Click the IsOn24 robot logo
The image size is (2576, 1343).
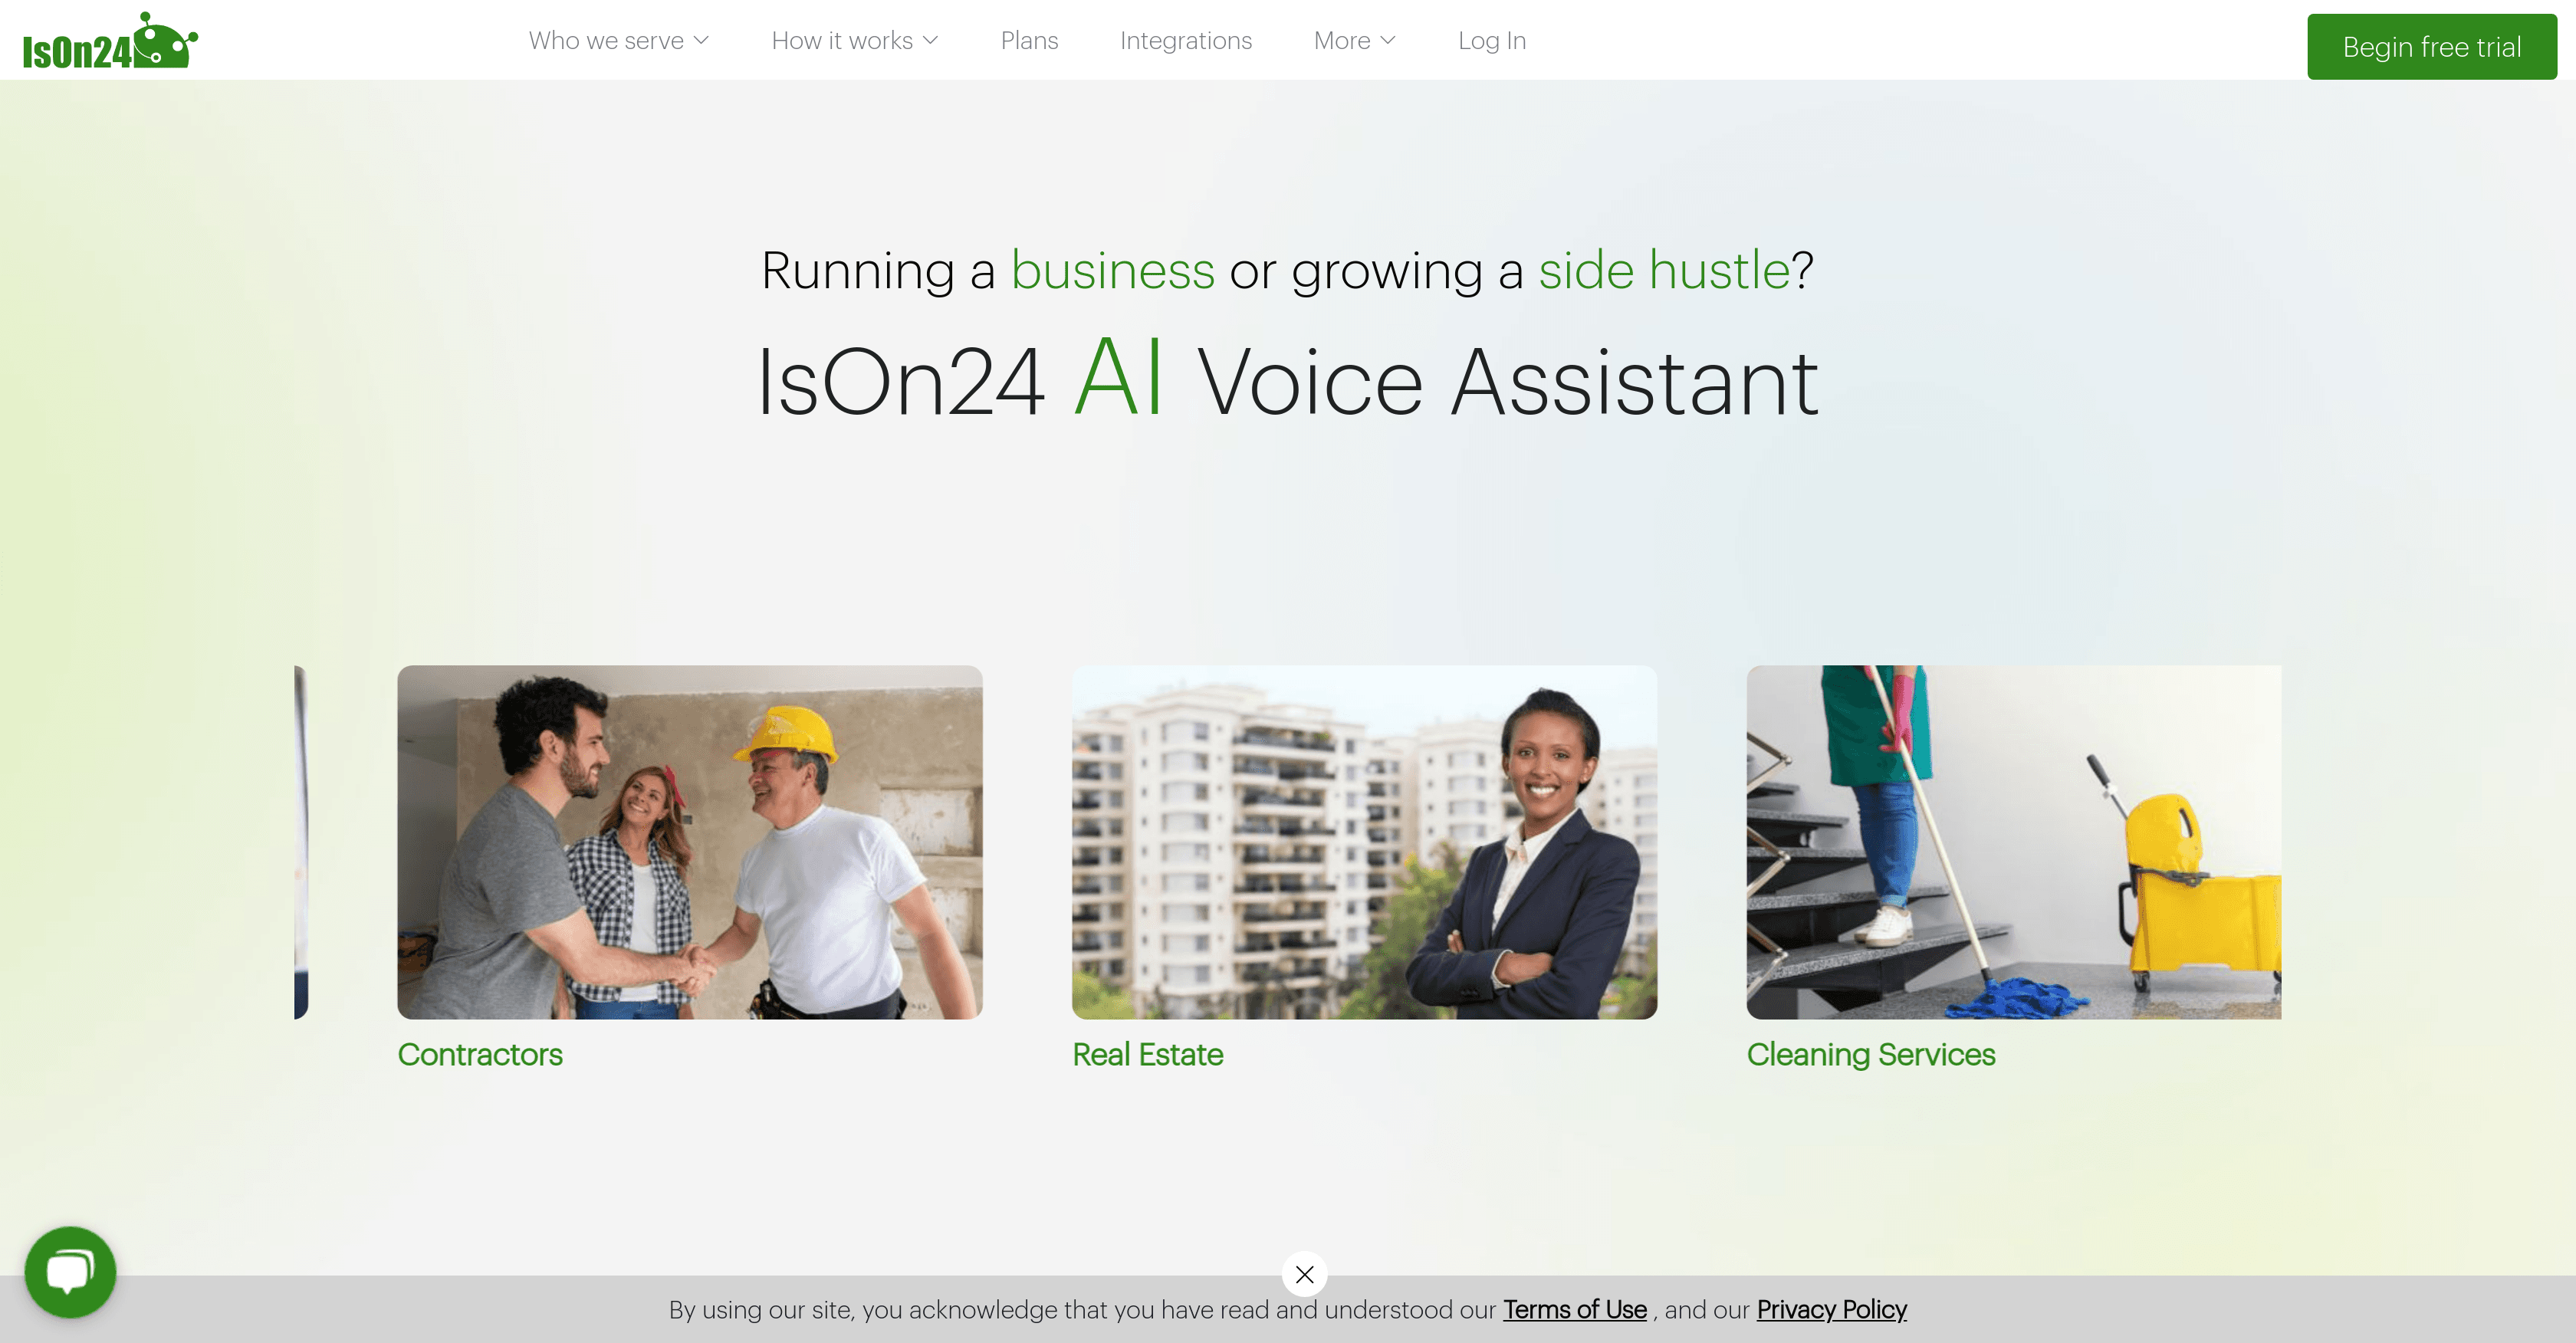point(110,41)
